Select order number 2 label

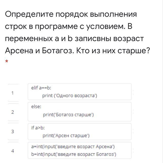click(13, 112)
